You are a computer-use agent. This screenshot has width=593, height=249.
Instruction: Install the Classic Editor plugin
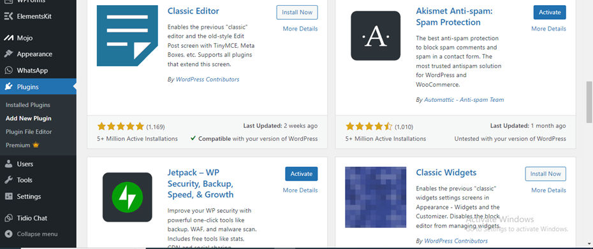tap(297, 12)
